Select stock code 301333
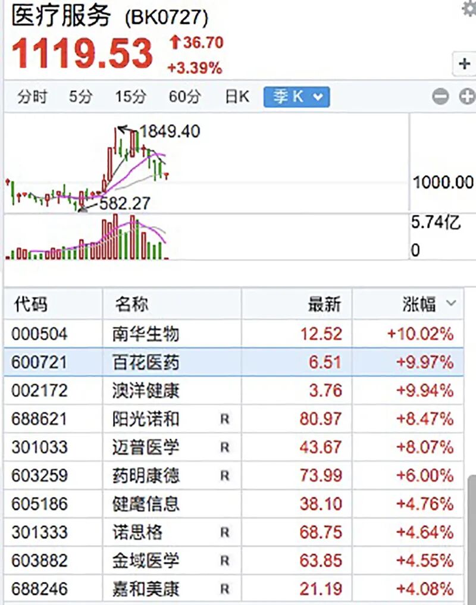Screen dimensions: 476x605 click(39, 532)
